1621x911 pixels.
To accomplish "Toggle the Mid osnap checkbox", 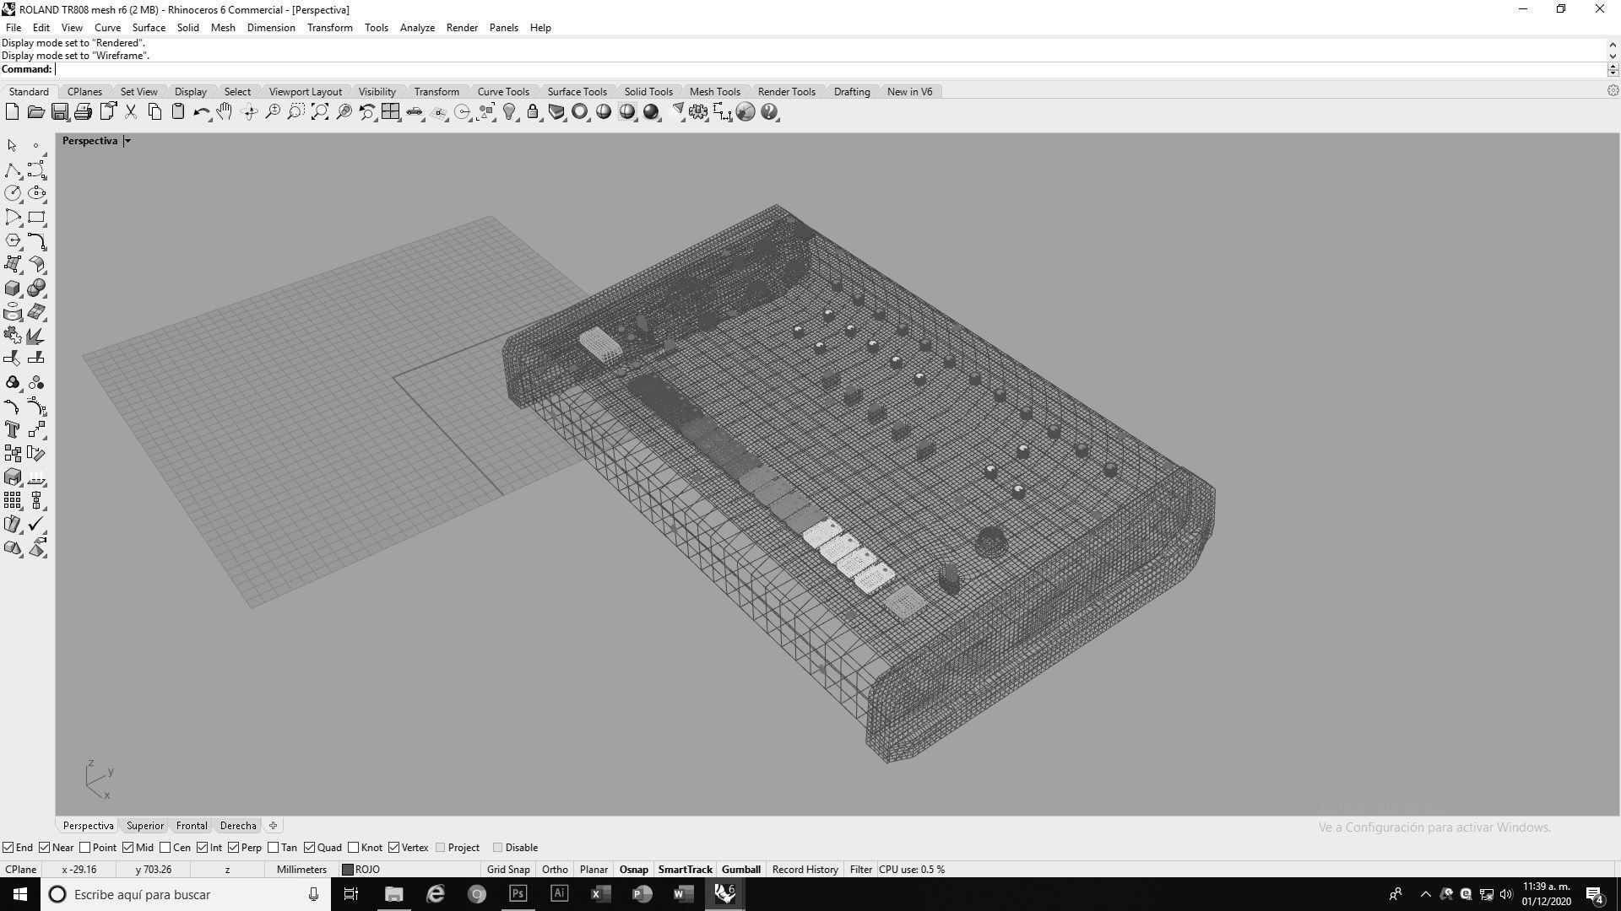I will click(x=128, y=848).
